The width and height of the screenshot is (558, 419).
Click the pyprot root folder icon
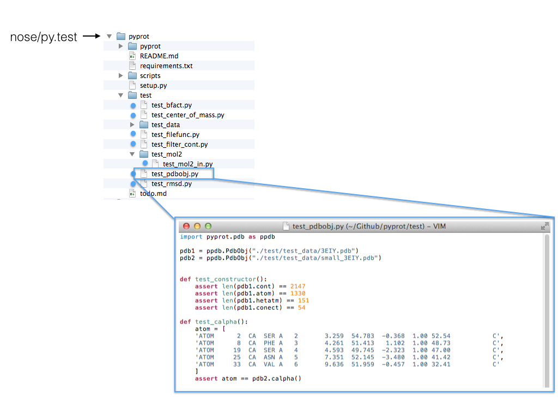tap(121, 36)
